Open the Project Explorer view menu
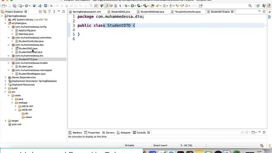The width and height of the screenshot is (272, 153). pyautogui.click(x=54, y=11)
